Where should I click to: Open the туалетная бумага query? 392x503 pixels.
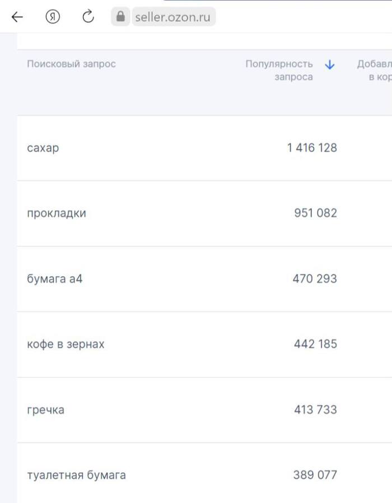pyautogui.click(x=76, y=475)
